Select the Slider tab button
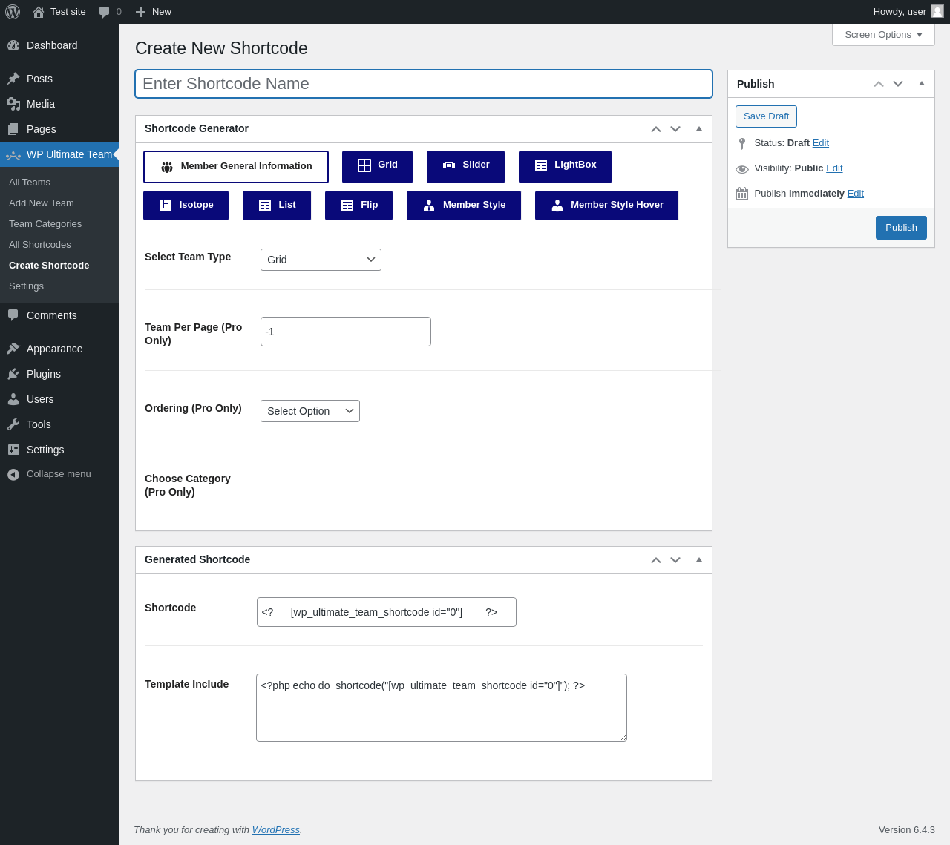The height and width of the screenshot is (845, 950). [465, 167]
